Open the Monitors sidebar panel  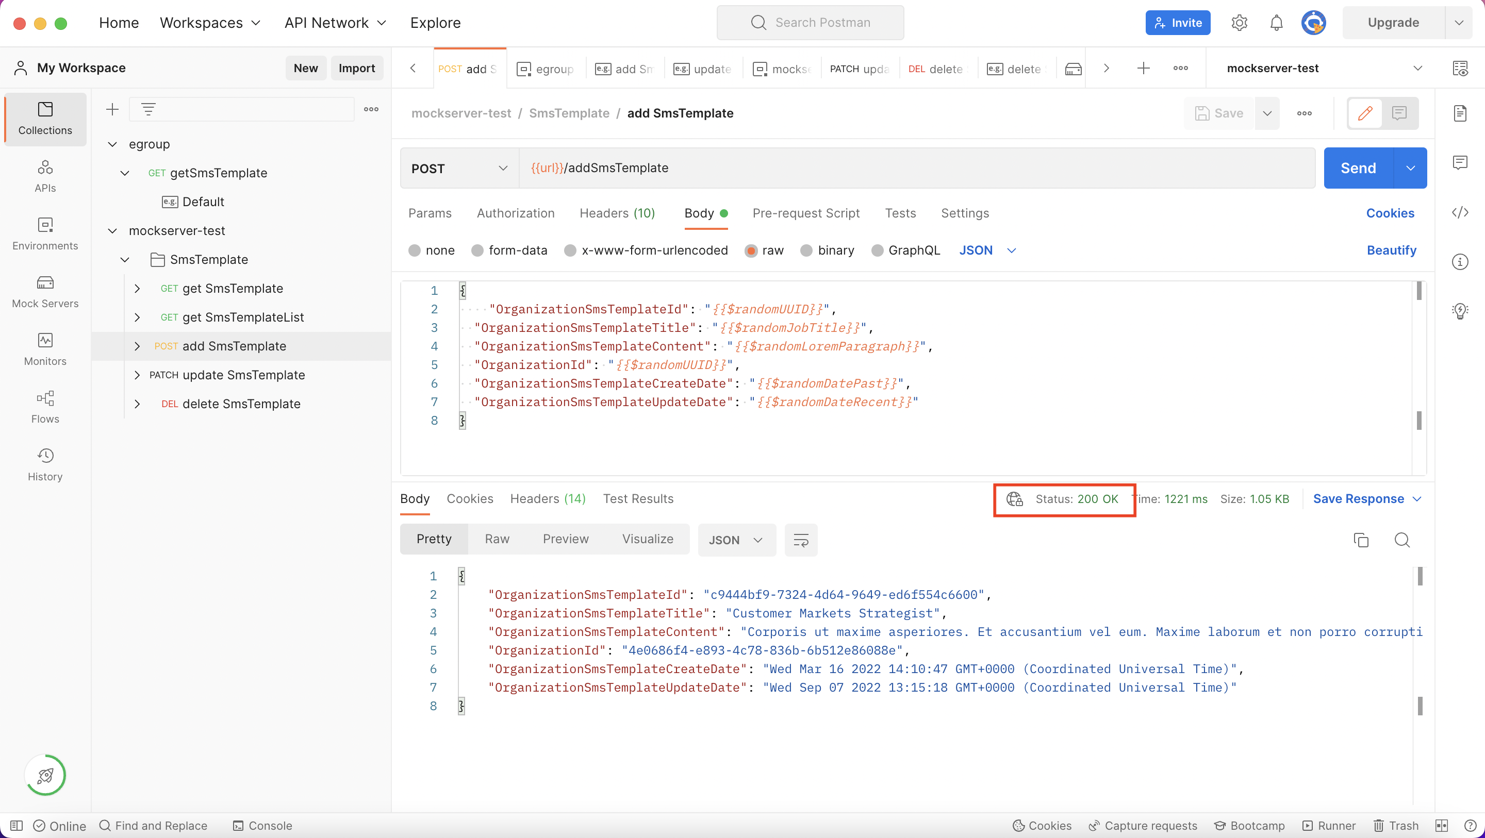click(x=45, y=349)
